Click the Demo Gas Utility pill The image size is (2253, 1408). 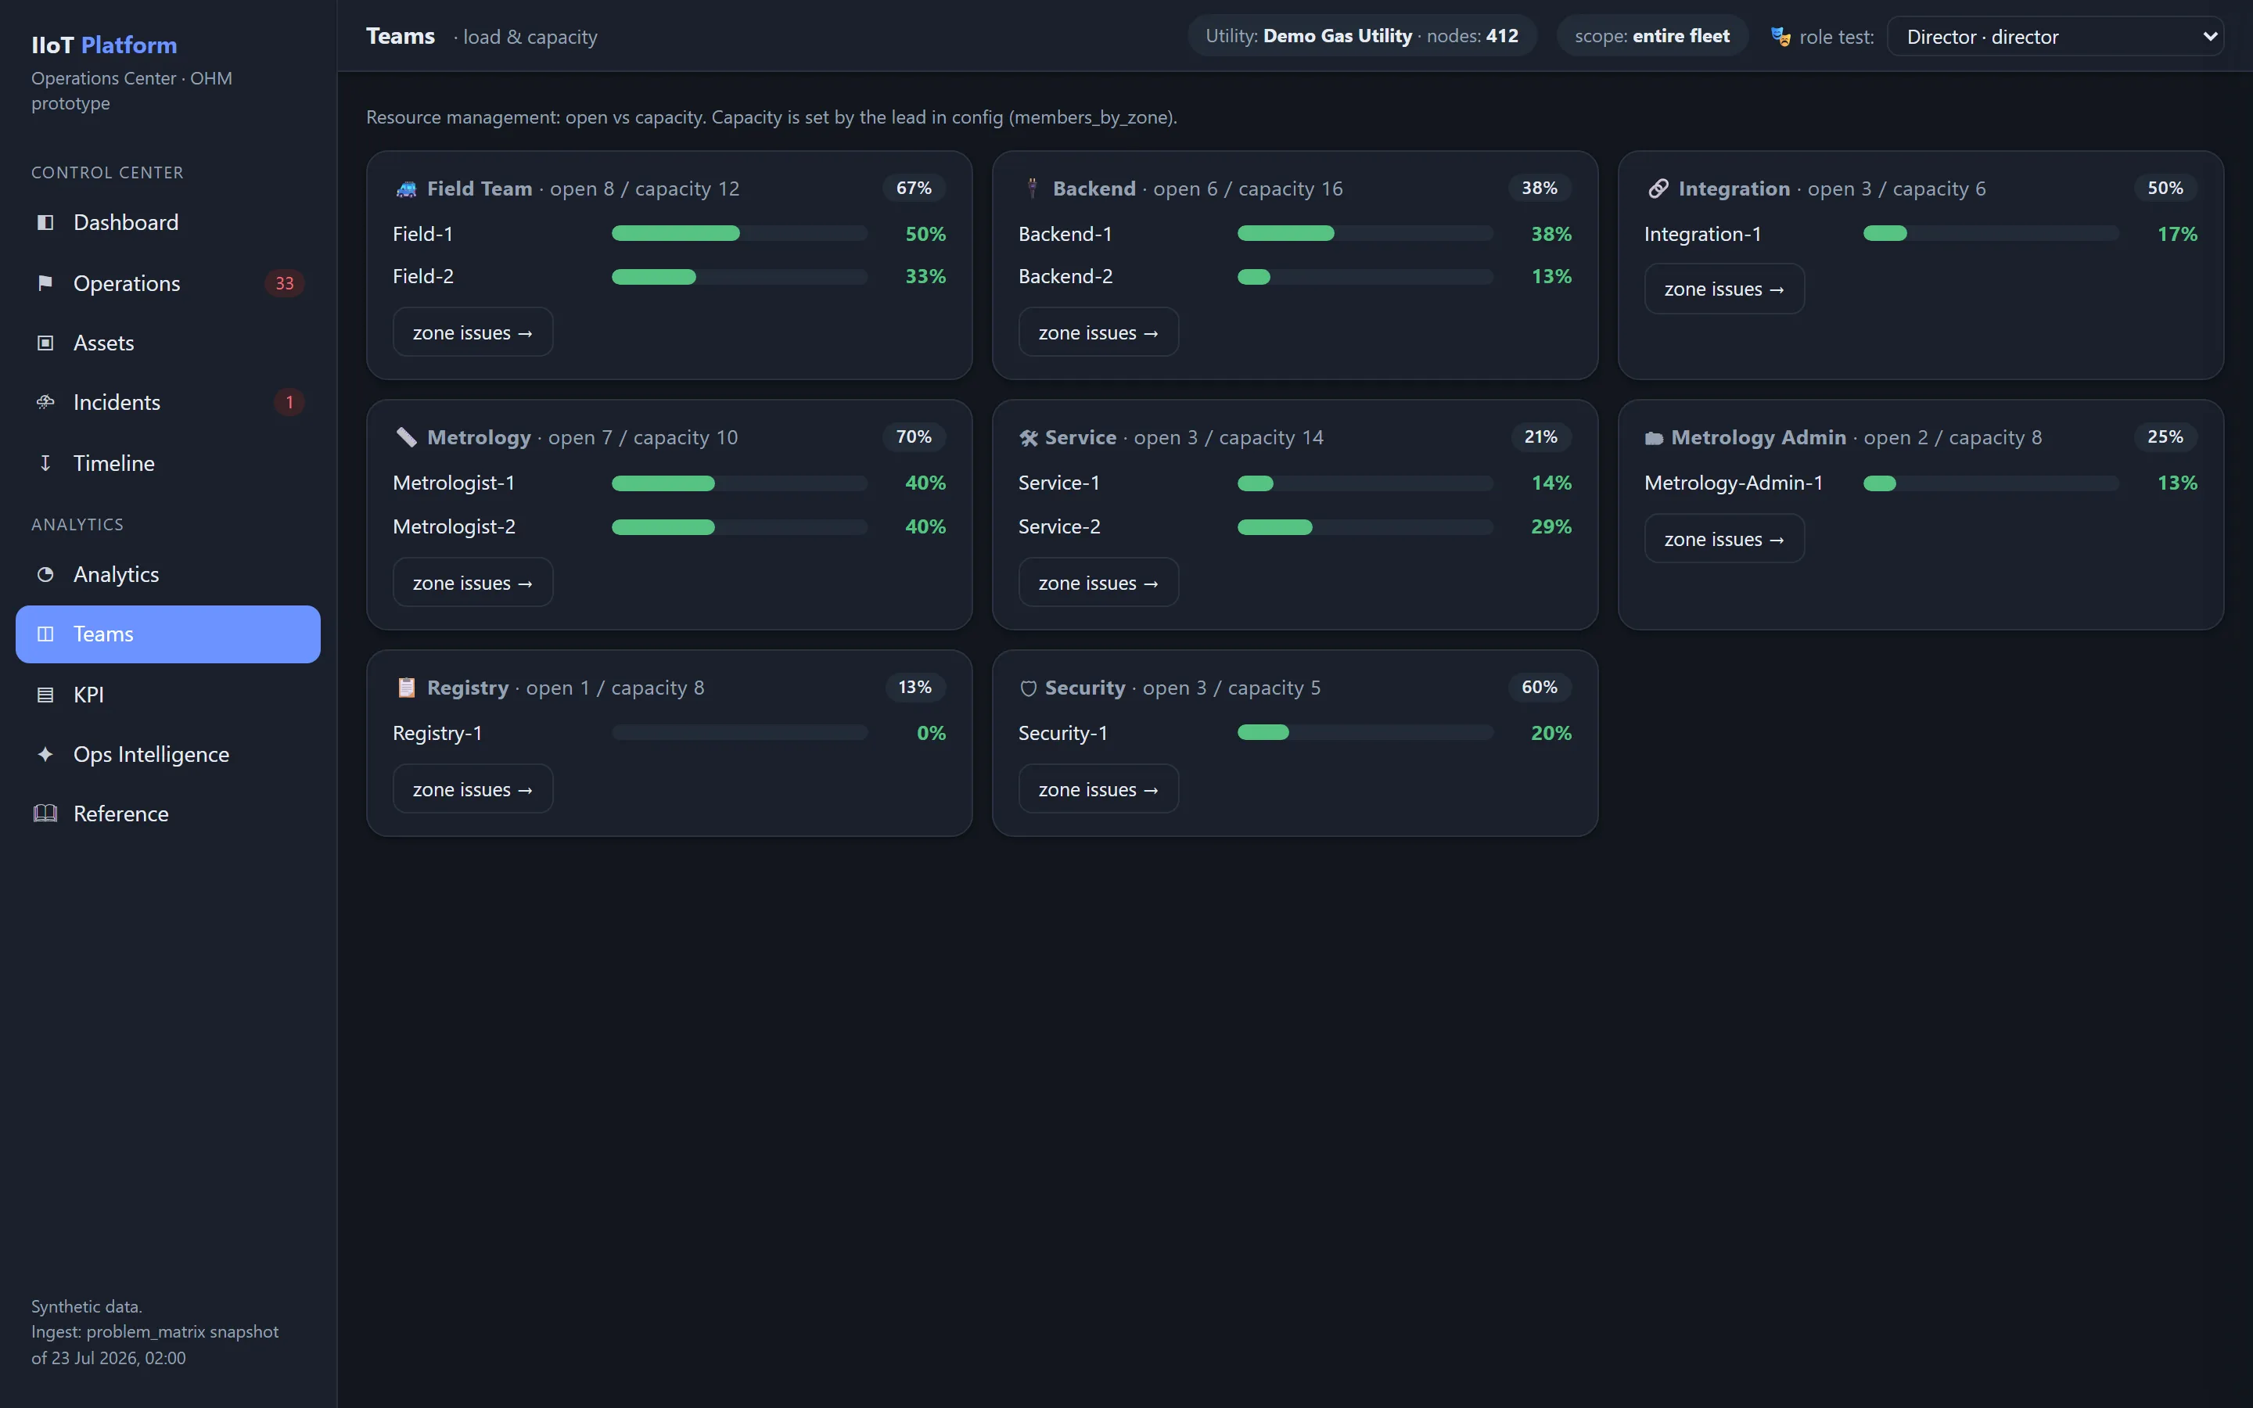click(x=1361, y=36)
